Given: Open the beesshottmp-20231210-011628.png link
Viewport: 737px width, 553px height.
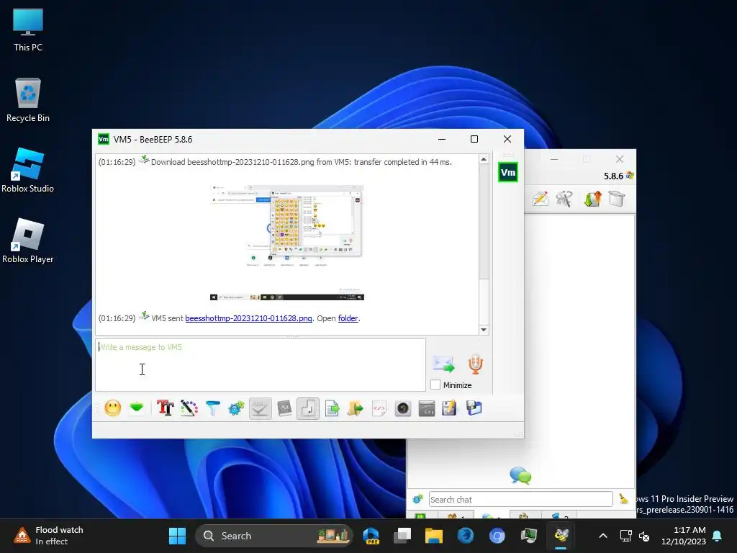Looking at the screenshot, I should pos(248,318).
